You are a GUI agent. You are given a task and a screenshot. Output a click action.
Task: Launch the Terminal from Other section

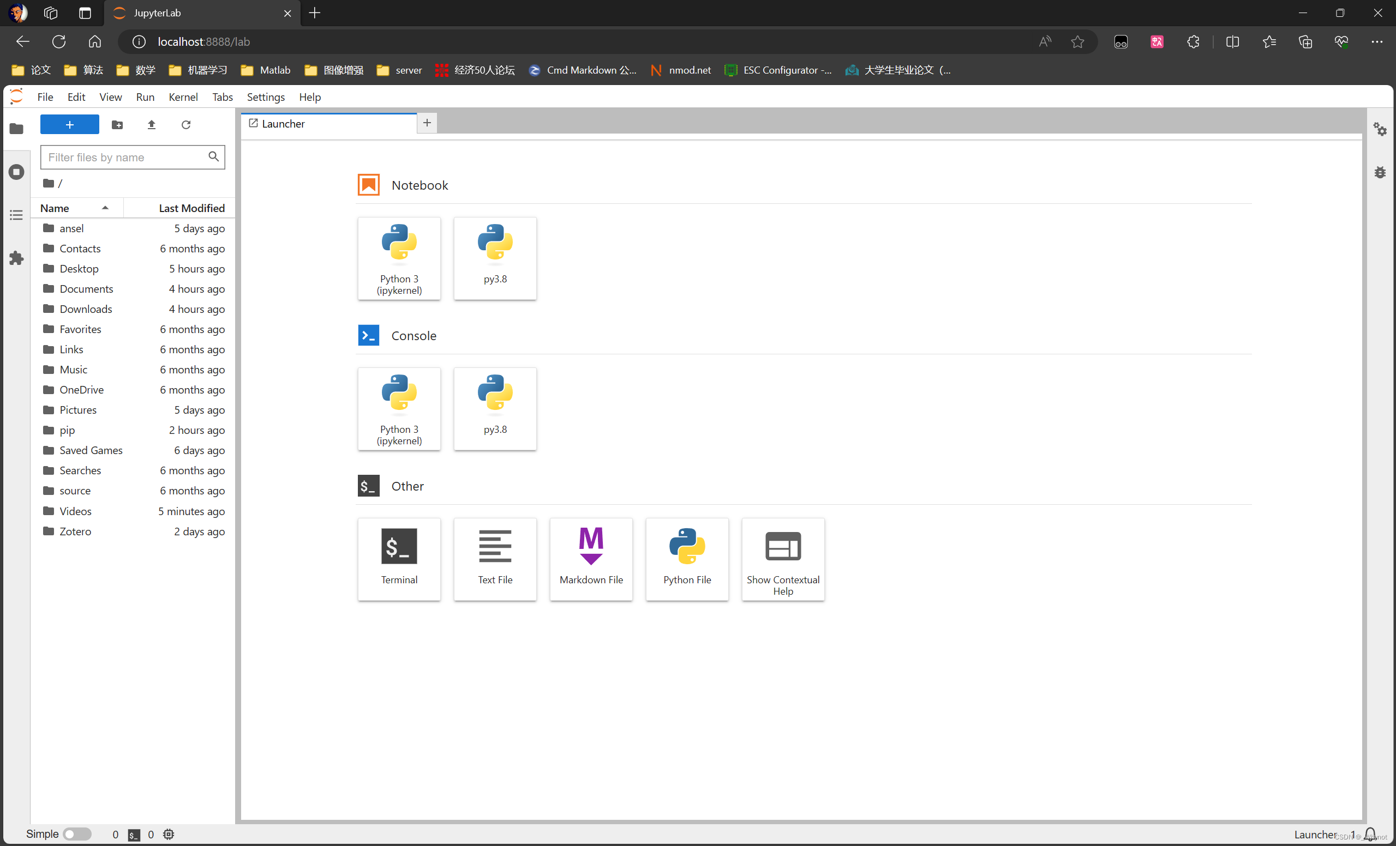coord(399,558)
